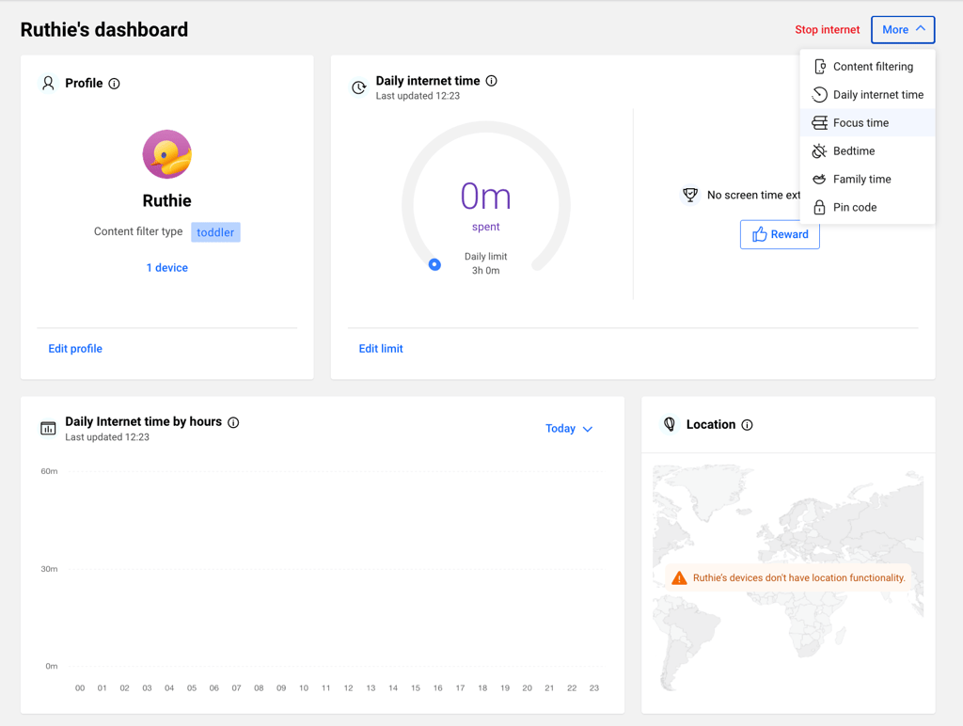
Task: Click the Location balloon icon
Action: point(670,424)
